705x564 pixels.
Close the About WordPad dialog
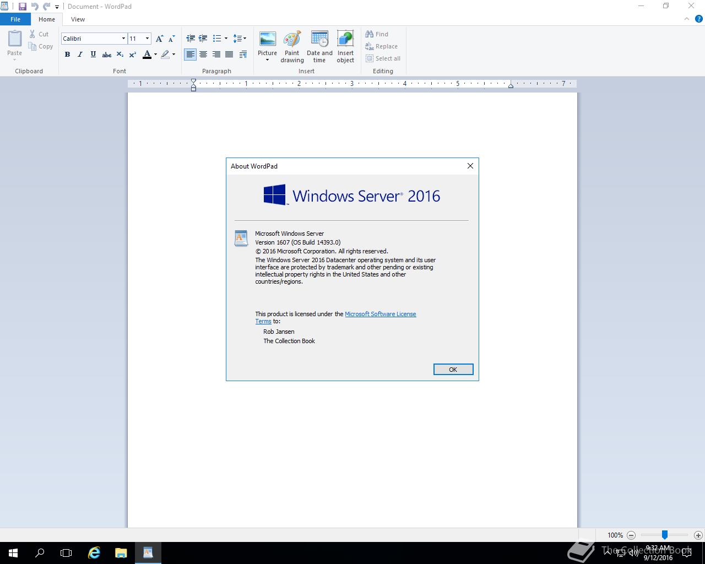click(x=470, y=166)
